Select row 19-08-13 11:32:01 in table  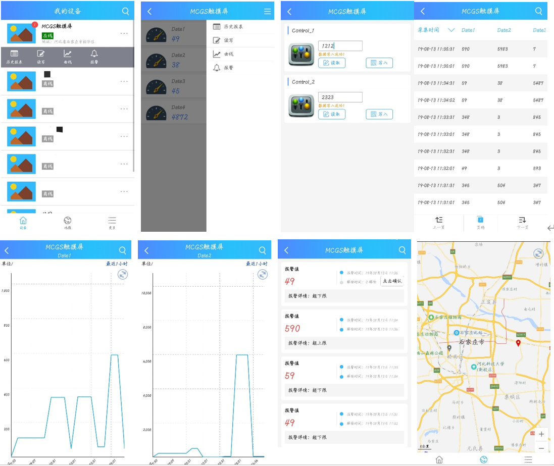coord(480,169)
